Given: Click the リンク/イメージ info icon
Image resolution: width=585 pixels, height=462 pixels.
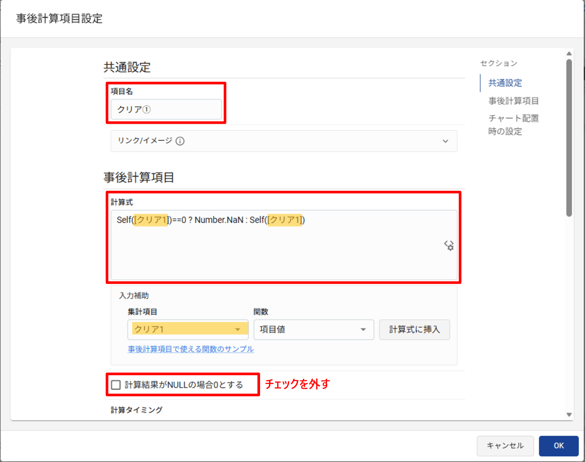Looking at the screenshot, I should [180, 141].
